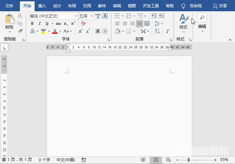Open the Clipboard pane launcher
The image size is (235, 164).
coord(23,40)
